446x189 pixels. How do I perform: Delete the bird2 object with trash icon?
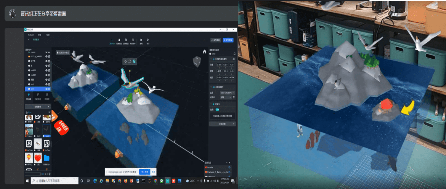point(49,85)
